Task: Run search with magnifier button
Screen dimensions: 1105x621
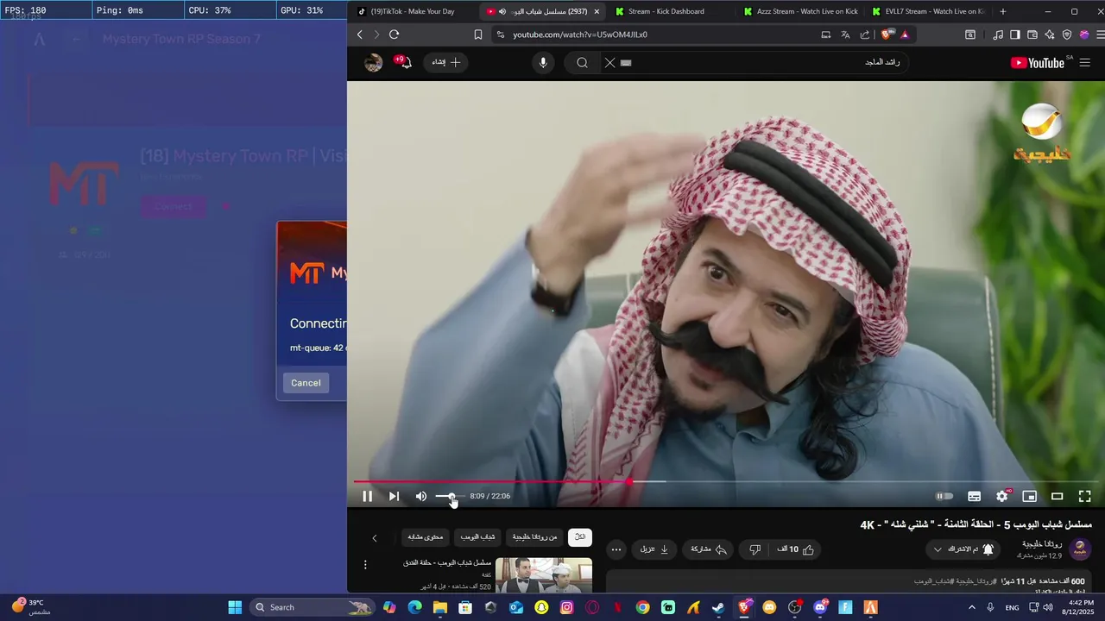Action: pyautogui.click(x=582, y=62)
